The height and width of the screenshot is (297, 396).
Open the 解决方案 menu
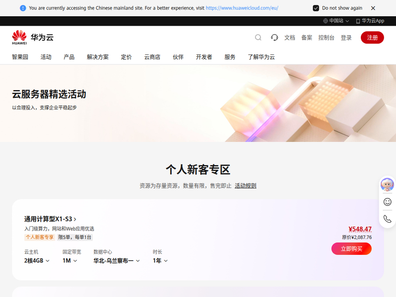click(x=98, y=57)
